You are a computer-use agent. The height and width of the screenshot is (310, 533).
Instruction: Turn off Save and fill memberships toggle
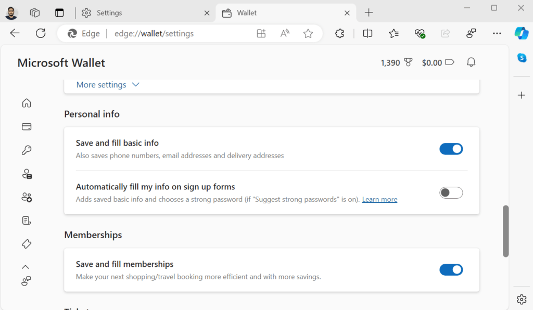pos(451,270)
